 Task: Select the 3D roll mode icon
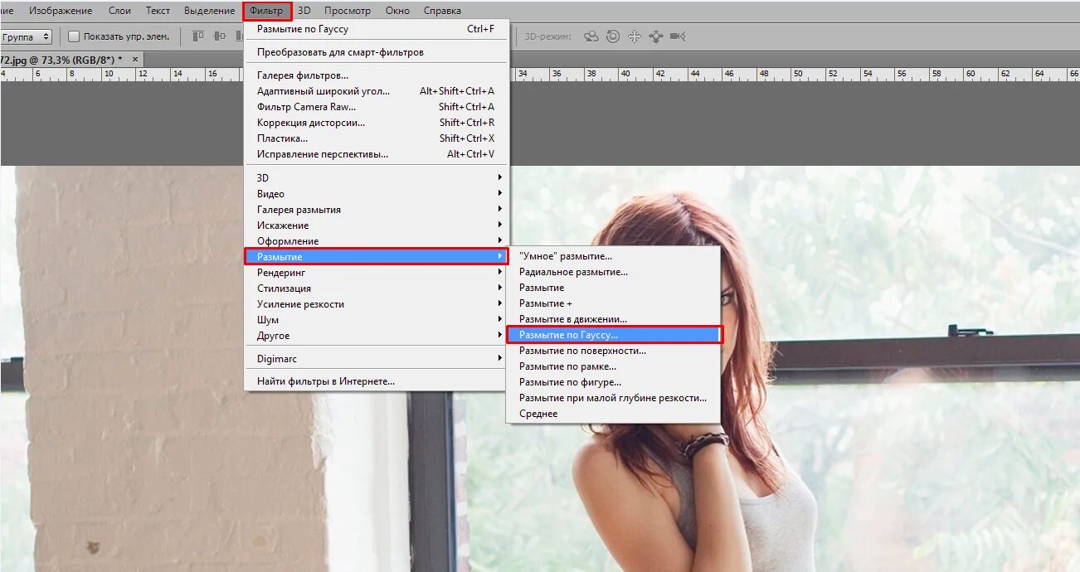613,36
